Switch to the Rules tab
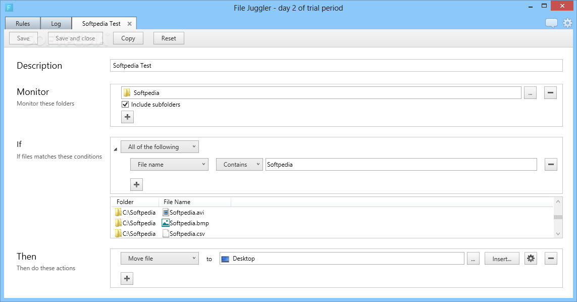This screenshot has width=577, height=302. tap(23, 24)
